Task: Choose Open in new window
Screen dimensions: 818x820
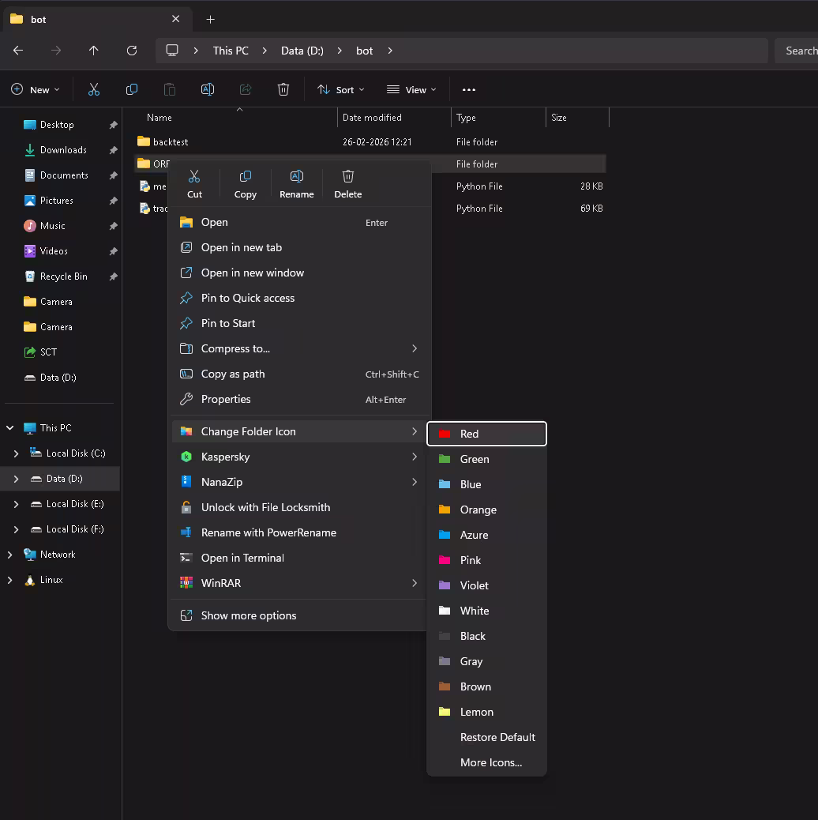Action: (299, 273)
